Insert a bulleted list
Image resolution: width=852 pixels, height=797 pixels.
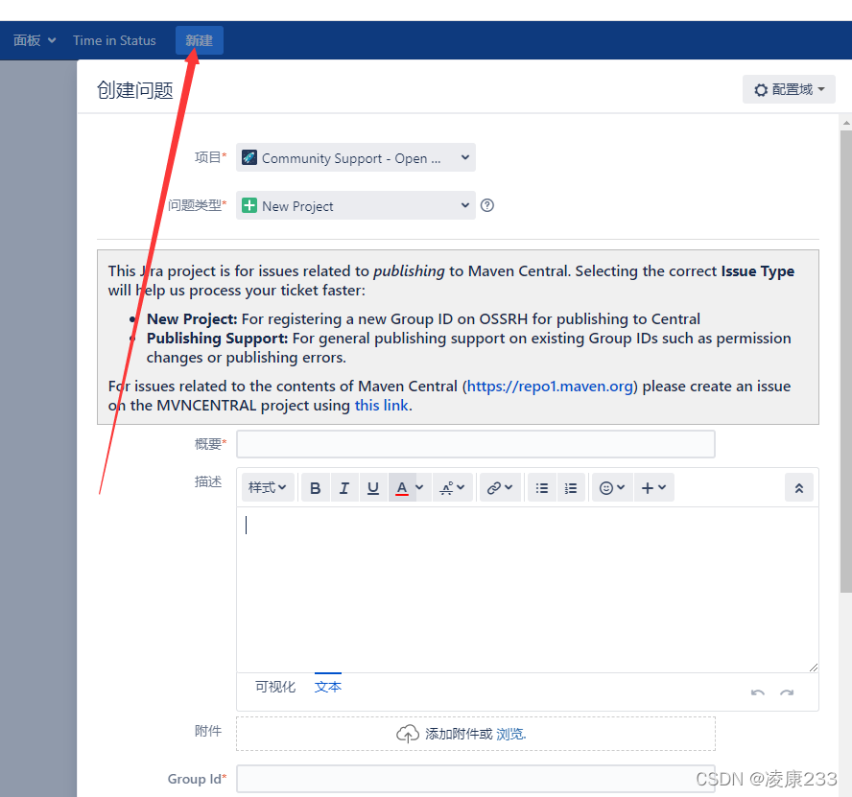point(542,488)
